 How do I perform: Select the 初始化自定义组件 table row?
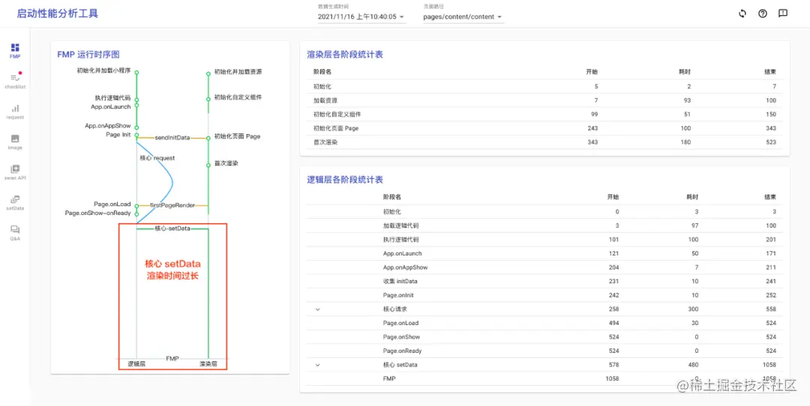coord(544,114)
